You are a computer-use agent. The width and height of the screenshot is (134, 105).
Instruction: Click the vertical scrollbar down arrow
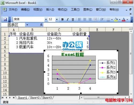131,94
